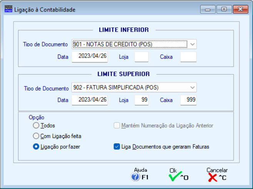The image size is (253, 189).
Task: Click the Limite Inferior Data field
Action: tap(90, 57)
